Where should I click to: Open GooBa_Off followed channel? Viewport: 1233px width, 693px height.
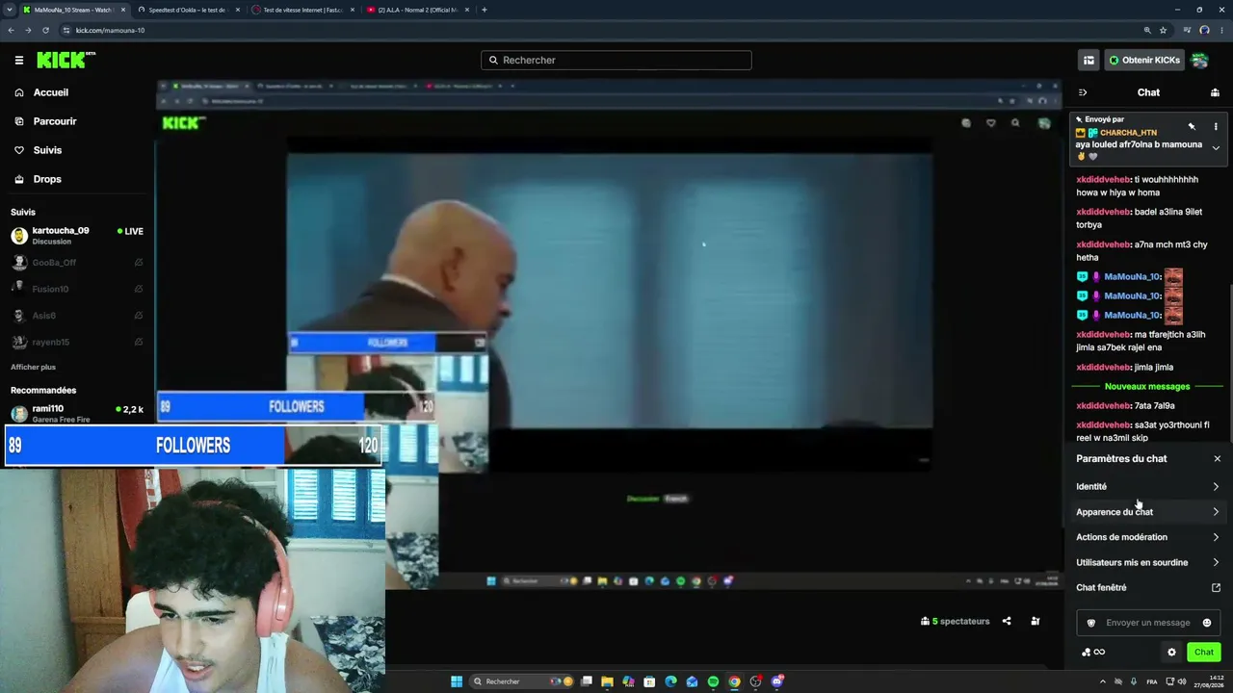click(77, 263)
